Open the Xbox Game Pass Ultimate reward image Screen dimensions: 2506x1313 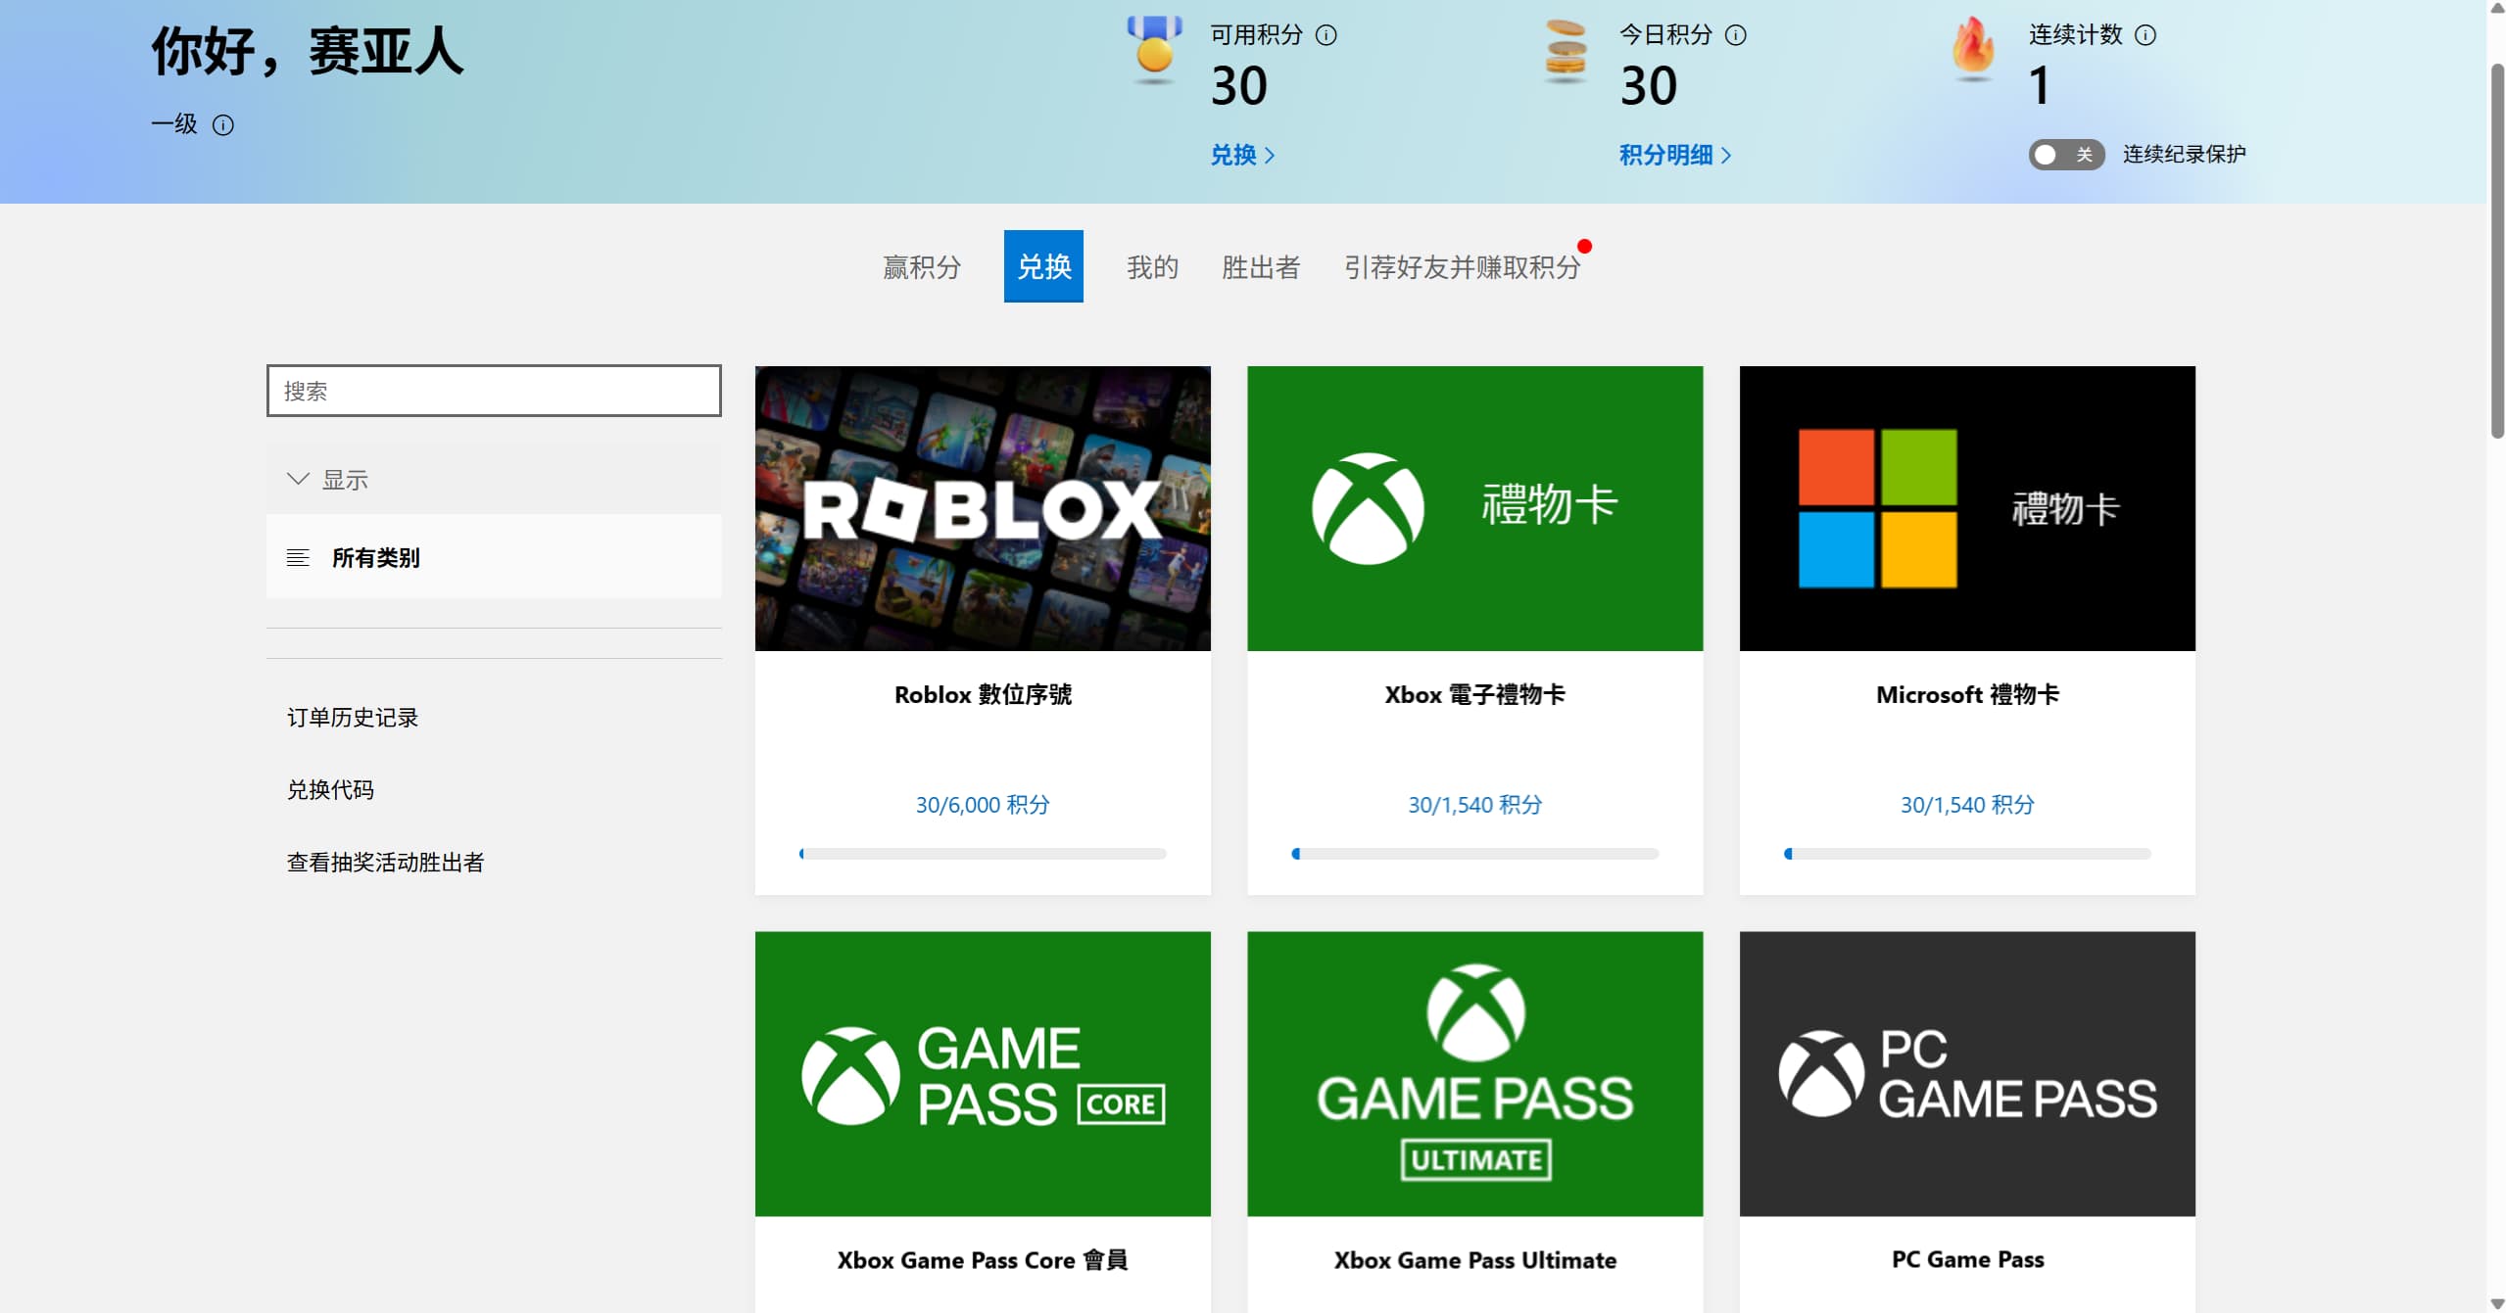1475,1074
